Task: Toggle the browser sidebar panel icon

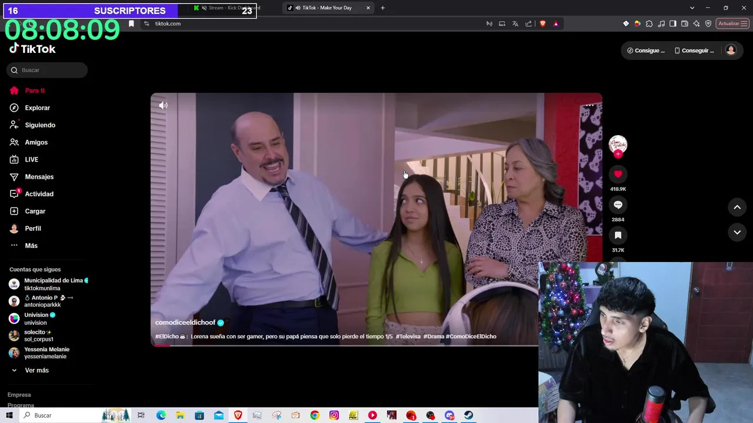Action: tap(673, 23)
